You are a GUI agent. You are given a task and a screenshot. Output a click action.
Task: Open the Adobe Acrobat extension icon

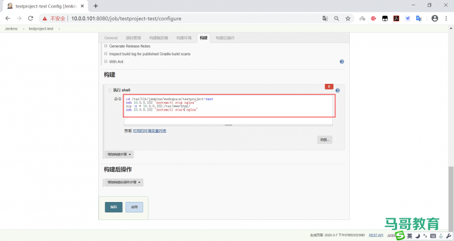396,18
